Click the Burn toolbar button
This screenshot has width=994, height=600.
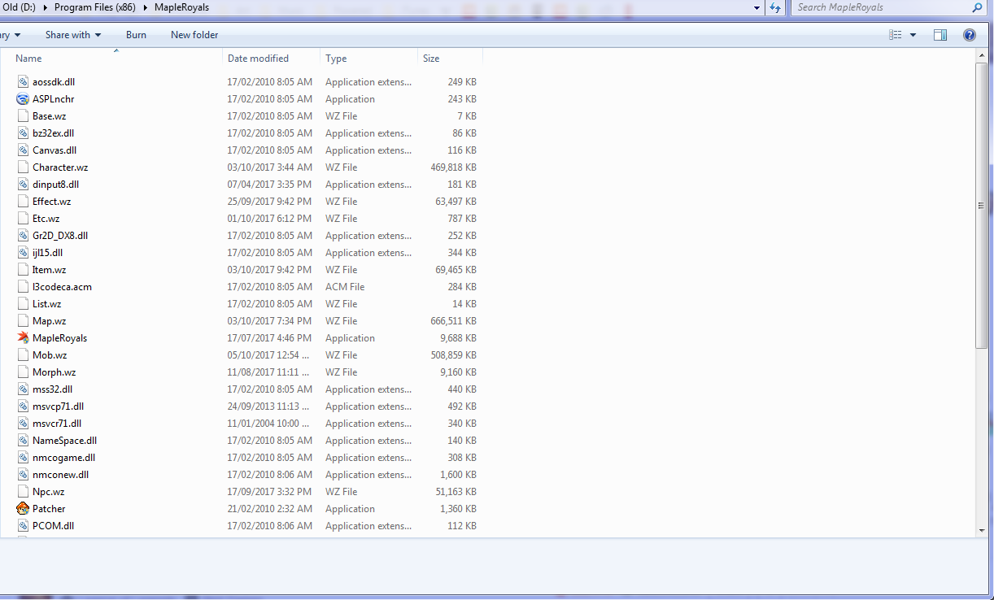136,35
